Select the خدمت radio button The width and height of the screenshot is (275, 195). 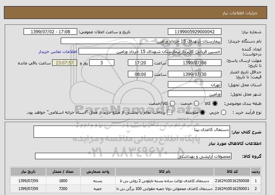pyautogui.click(x=196, y=103)
